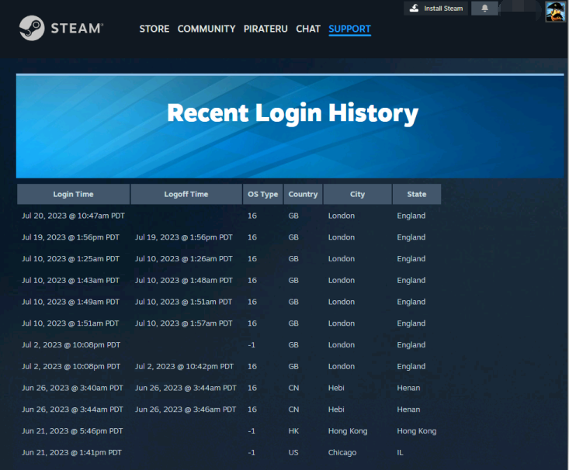This screenshot has width=569, height=470.
Task: Select login time Jun 26, 2023 @ 3:44am PDT
Action: coord(72,410)
